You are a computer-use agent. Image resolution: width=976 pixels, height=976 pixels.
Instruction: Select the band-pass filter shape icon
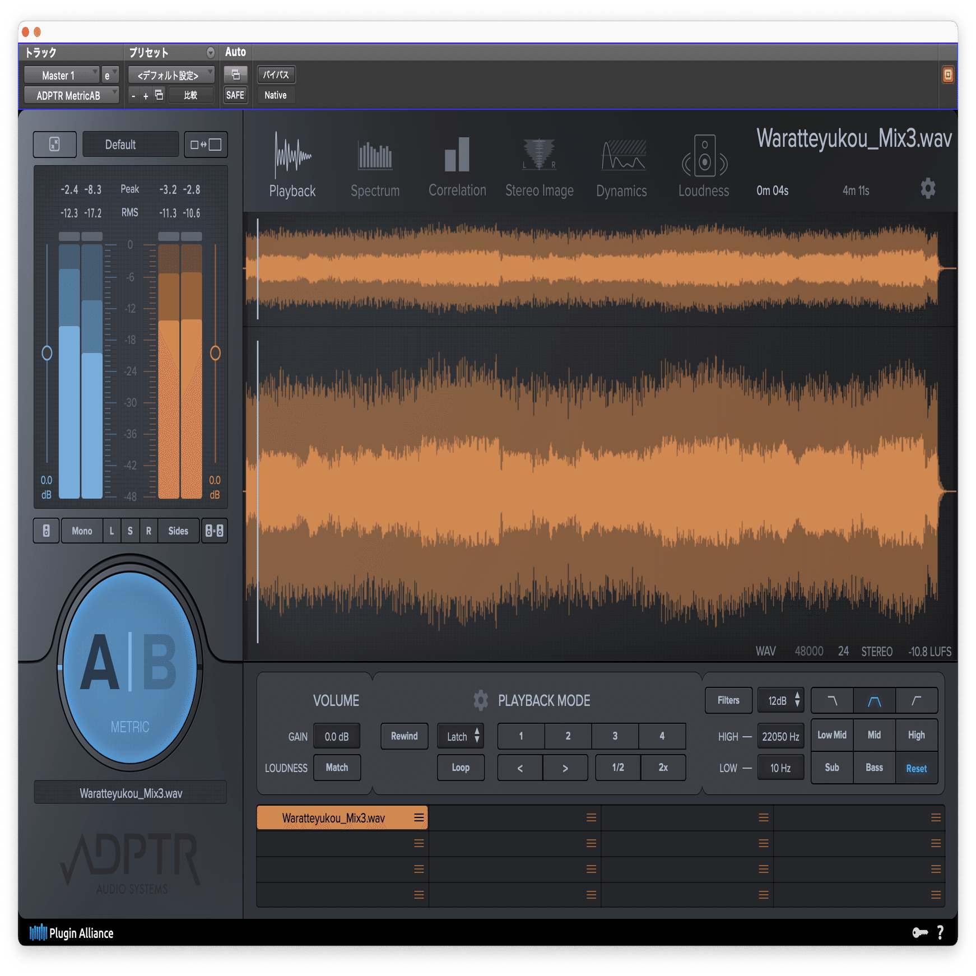[x=875, y=700]
